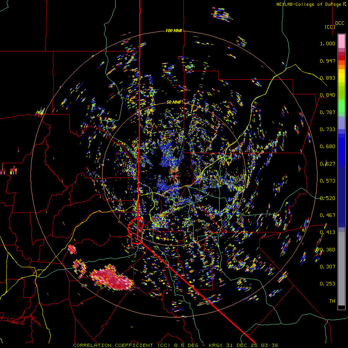348x348 pixels.
Task: Select the 0.680 scale label
Action: point(328,147)
